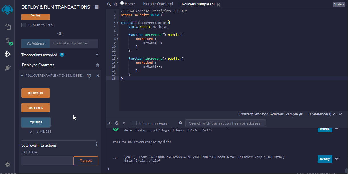The width and height of the screenshot is (348, 174).
Task: Copy RolloverExample contract address
Action: point(89,76)
